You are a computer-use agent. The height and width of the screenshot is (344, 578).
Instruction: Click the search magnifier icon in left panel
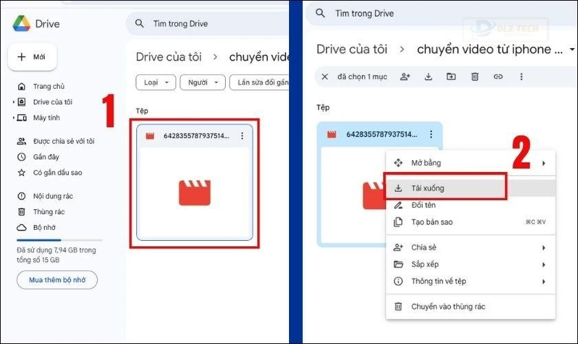point(139,23)
